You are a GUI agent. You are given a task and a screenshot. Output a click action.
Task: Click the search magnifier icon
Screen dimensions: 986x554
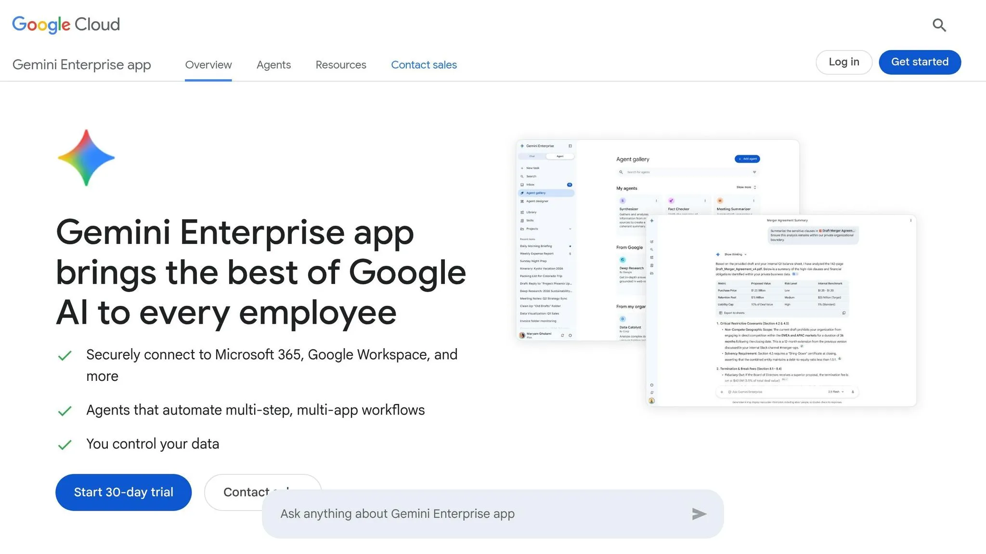(x=939, y=25)
